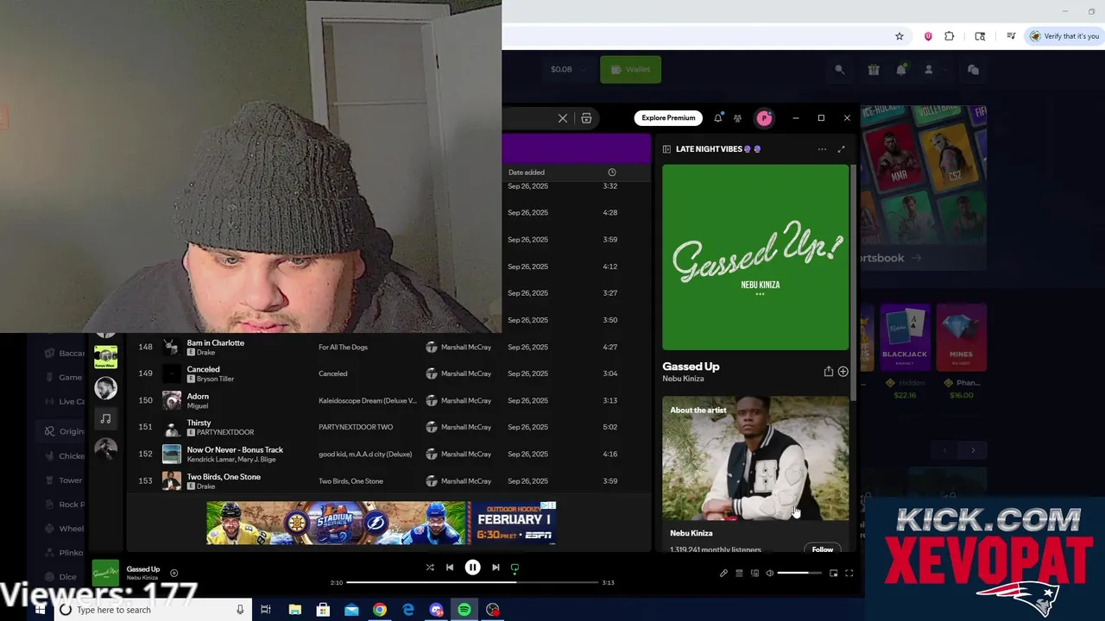Add Gassed Up to liked songs in player bar
Viewport: 1105px width, 621px height.
pos(174,573)
